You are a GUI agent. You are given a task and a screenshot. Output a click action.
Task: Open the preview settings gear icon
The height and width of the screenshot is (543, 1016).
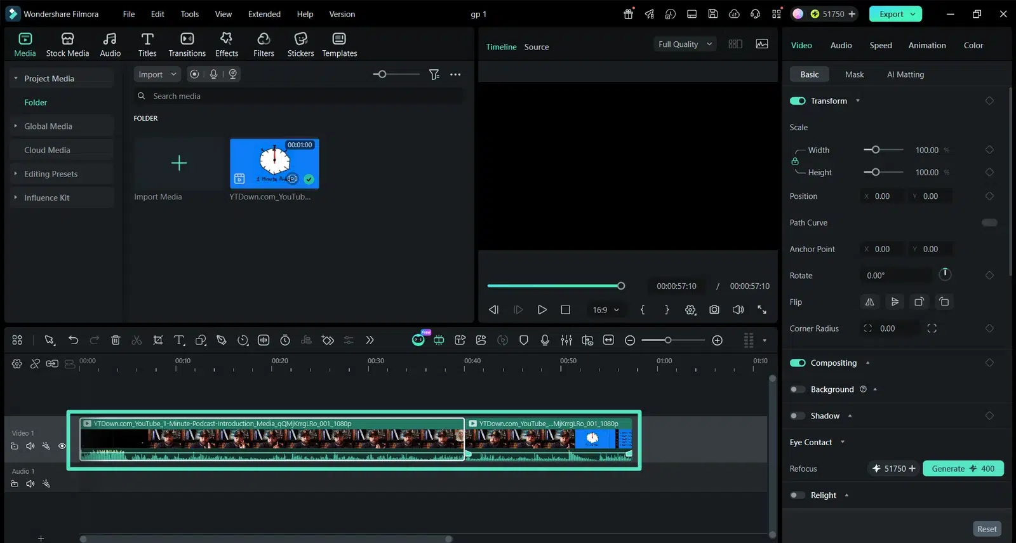point(690,309)
